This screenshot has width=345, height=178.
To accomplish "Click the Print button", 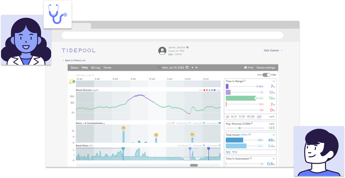I will 249,67.
